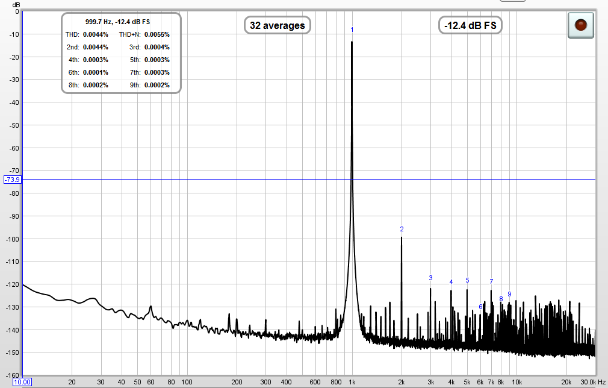Click the THD value 0.0044%
608x388 pixels.
point(95,34)
